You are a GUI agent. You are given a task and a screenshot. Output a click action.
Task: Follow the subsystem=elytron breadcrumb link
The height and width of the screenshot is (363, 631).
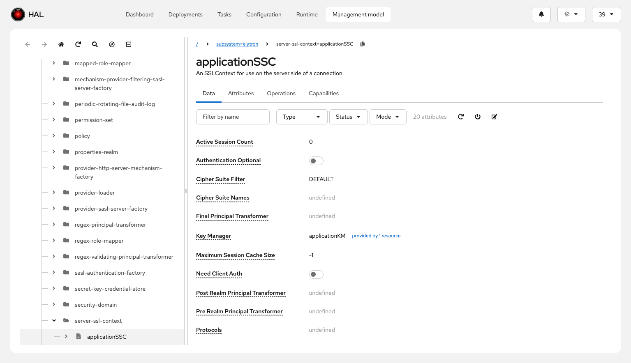tap(237, 44)
